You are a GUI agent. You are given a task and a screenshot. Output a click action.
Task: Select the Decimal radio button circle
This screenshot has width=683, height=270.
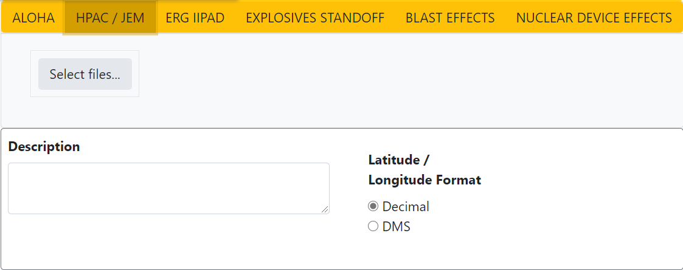(373, 206)
